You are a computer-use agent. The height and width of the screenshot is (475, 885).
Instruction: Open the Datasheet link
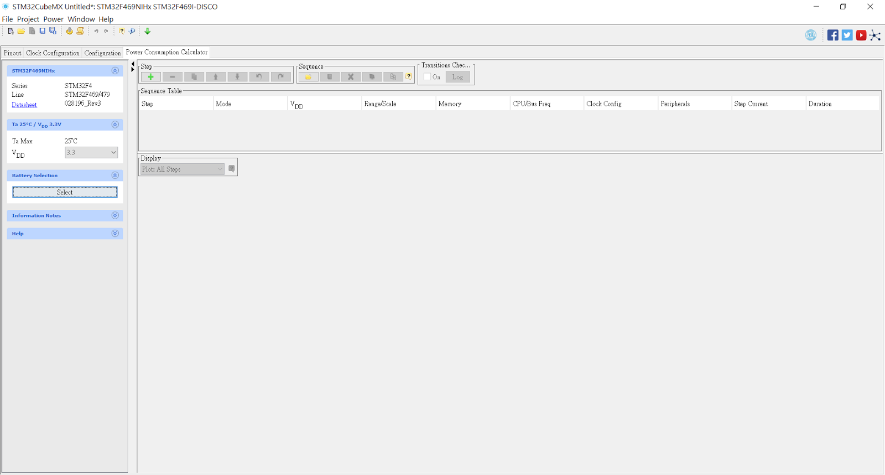24,105
